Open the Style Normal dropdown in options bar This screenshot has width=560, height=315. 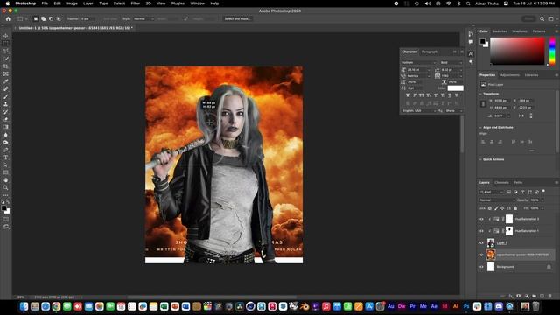click(143, 18)
